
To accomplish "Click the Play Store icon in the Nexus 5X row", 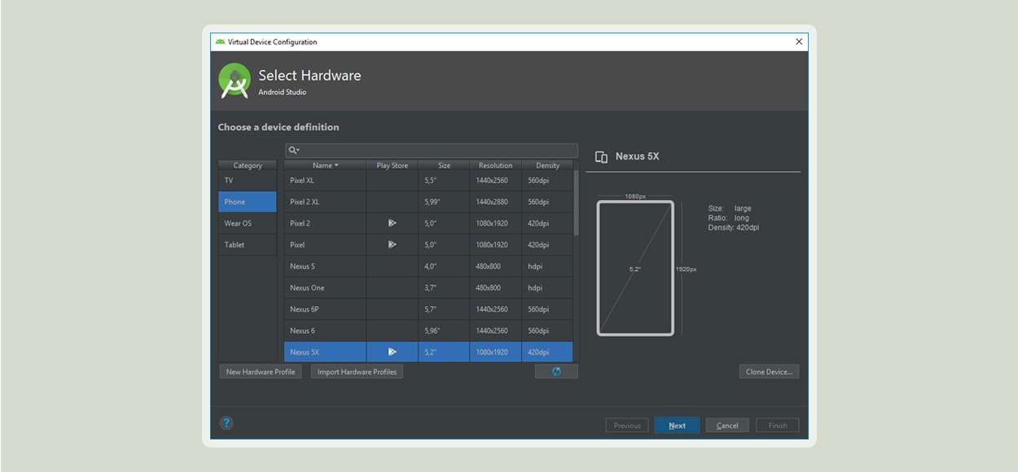I will click(x=392, y=352).
